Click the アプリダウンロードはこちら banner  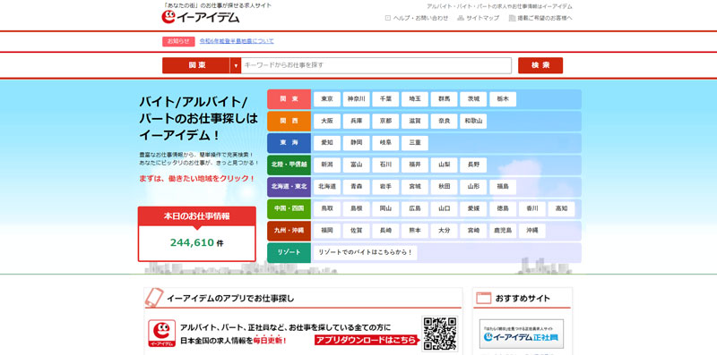(x=367, y=341)
